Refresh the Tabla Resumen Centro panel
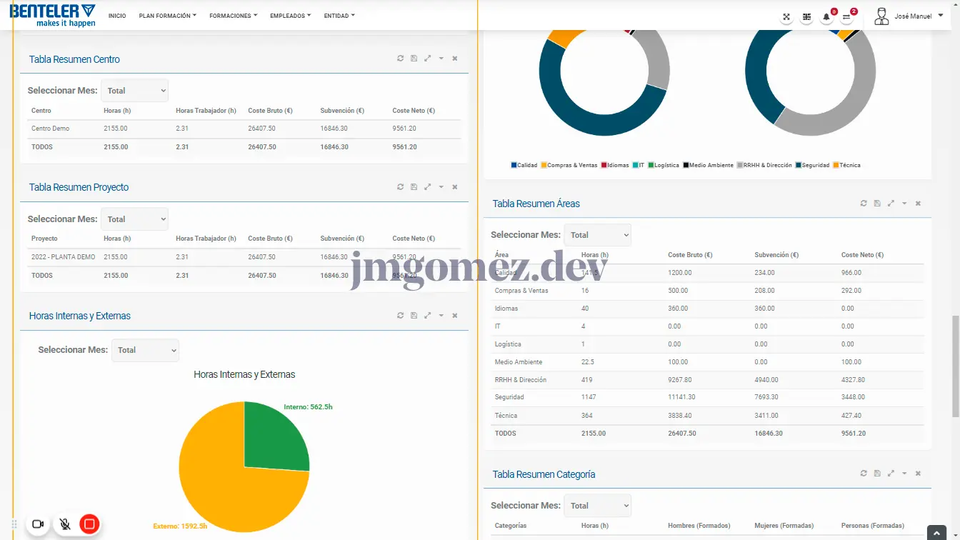Viewport: 960px width, 540px height. [400, 59]
